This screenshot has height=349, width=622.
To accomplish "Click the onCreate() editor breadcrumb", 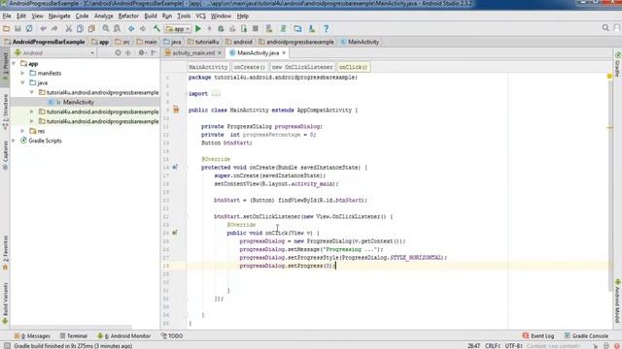I will pos(249,67).
